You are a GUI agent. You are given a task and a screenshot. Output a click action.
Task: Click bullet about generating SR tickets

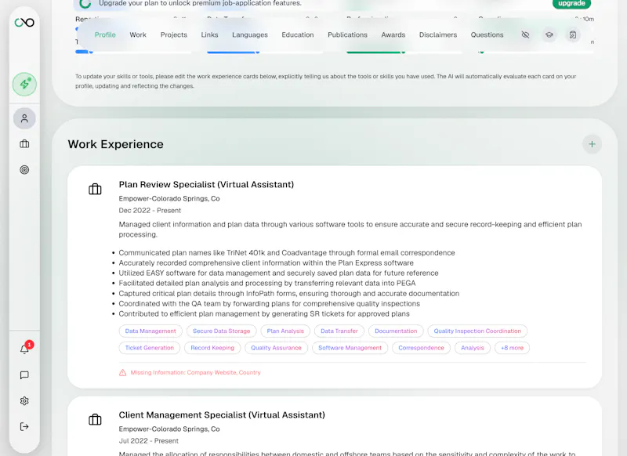tap(264, 313)
